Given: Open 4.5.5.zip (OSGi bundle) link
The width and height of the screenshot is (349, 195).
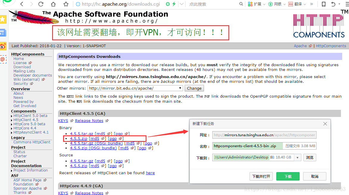Looking at the screenshot, I should tap(93, 148).
